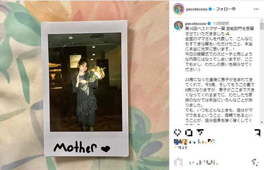Click the caption scrollbar down arrow
264x170 pixels.
pos(262,122)
